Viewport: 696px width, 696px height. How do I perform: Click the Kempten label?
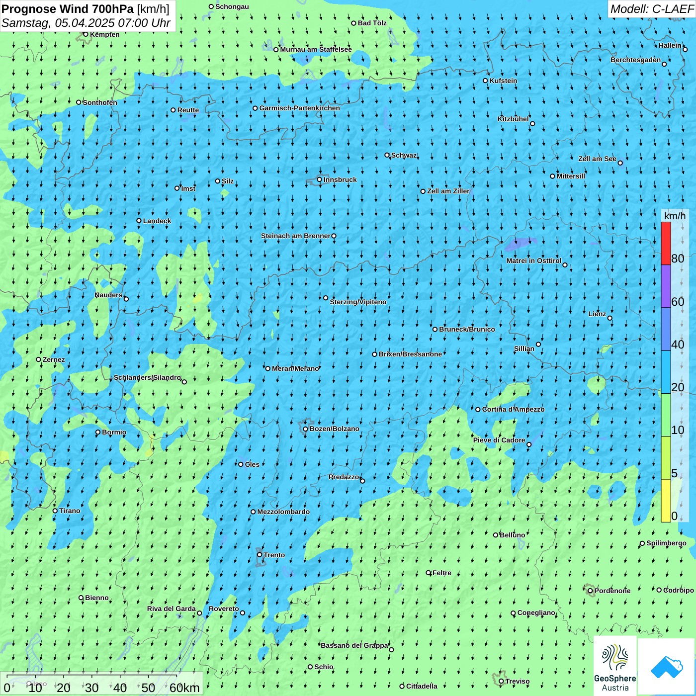pyautogui.click(x=105, y=34)
